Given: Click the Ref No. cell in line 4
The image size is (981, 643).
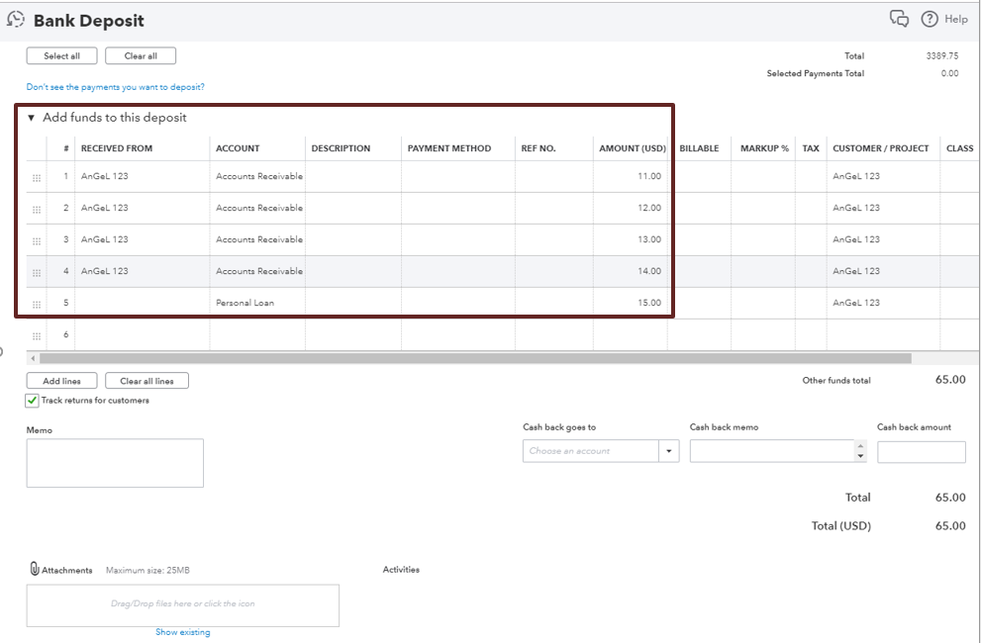Looking at the screenshot, I should click(554, 271).
